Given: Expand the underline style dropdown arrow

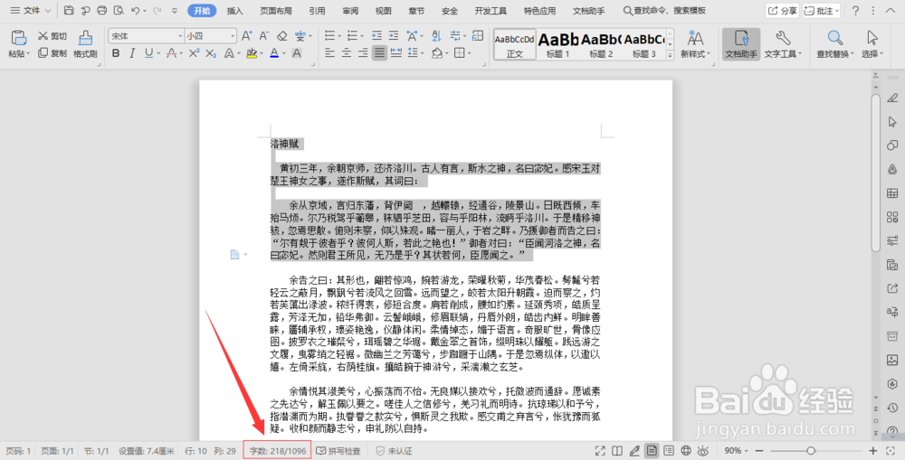Looking at the screenshot, I should pos(158,53).
